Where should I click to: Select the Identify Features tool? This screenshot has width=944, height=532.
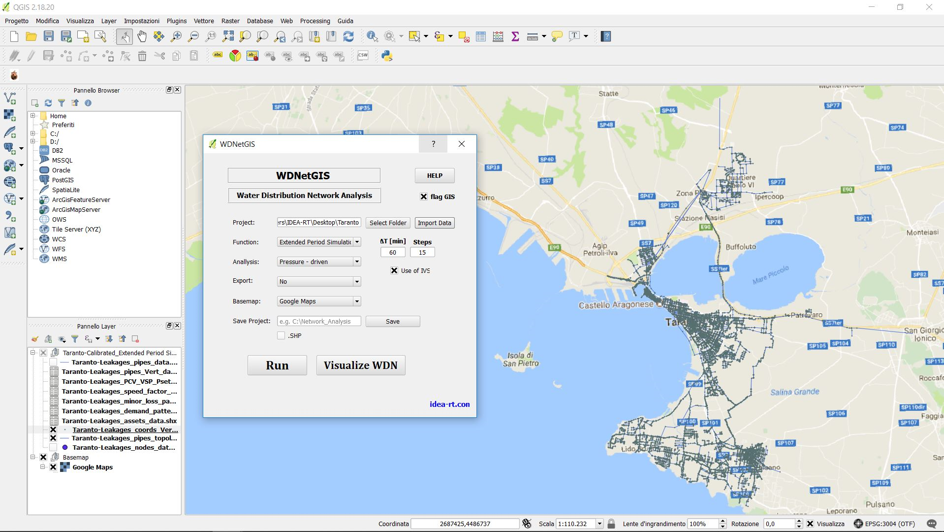pyautogui.click(x=372, y=36)
